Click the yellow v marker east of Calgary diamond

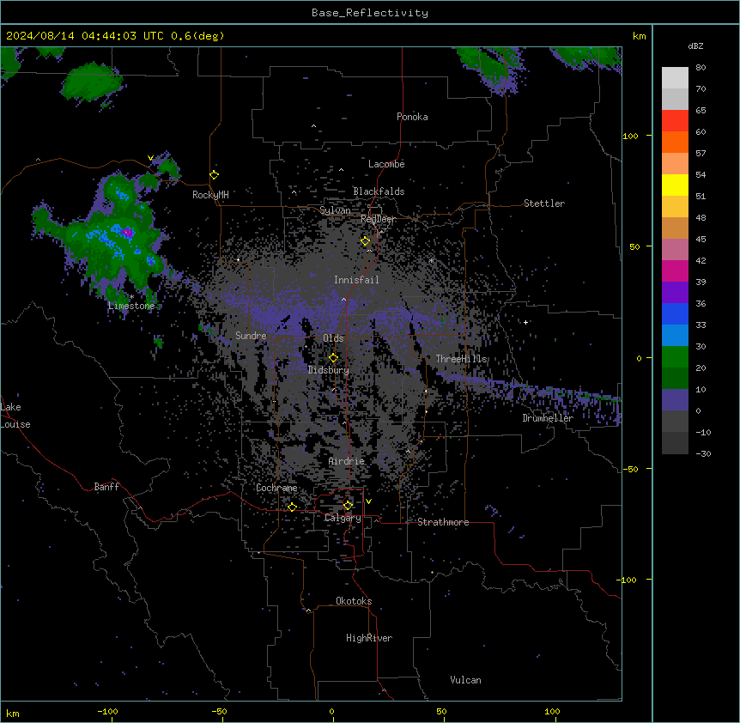tap(368, 501)
